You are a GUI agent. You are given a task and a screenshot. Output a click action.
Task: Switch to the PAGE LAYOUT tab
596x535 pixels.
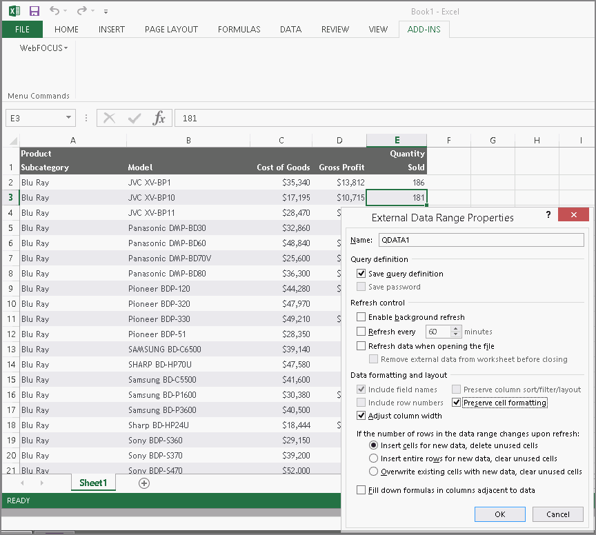[171, 30]
